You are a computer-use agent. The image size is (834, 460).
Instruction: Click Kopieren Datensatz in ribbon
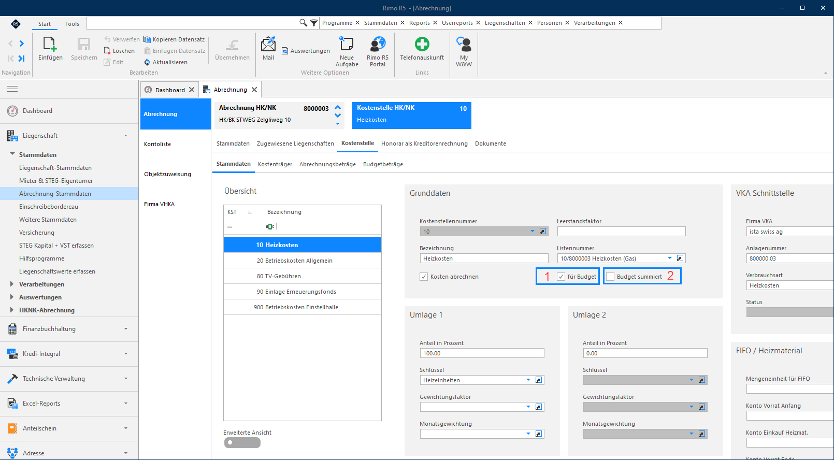pos(174,39)
